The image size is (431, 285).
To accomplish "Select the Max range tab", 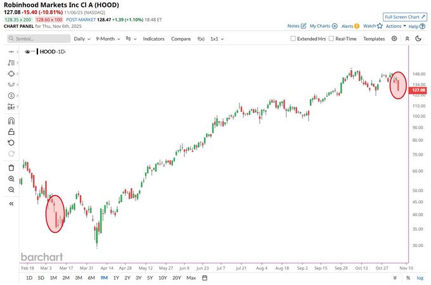I will pos(191,278).
